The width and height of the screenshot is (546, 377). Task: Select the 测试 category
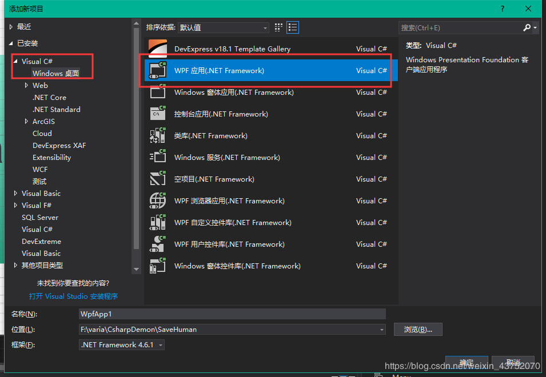pos(39,181)
